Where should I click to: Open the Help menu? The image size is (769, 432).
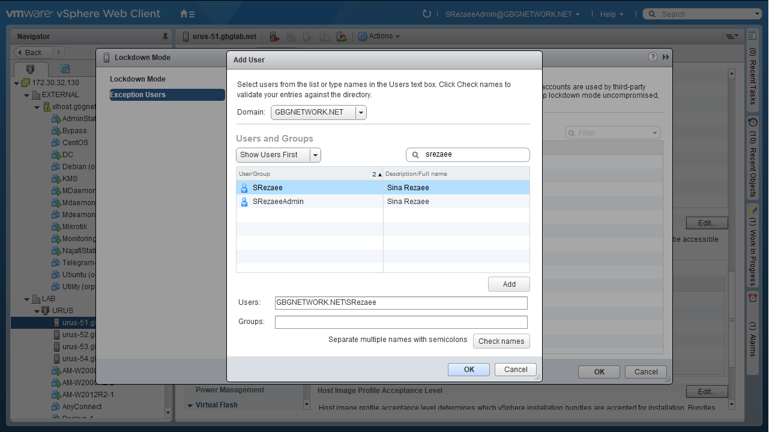point(612,14)
